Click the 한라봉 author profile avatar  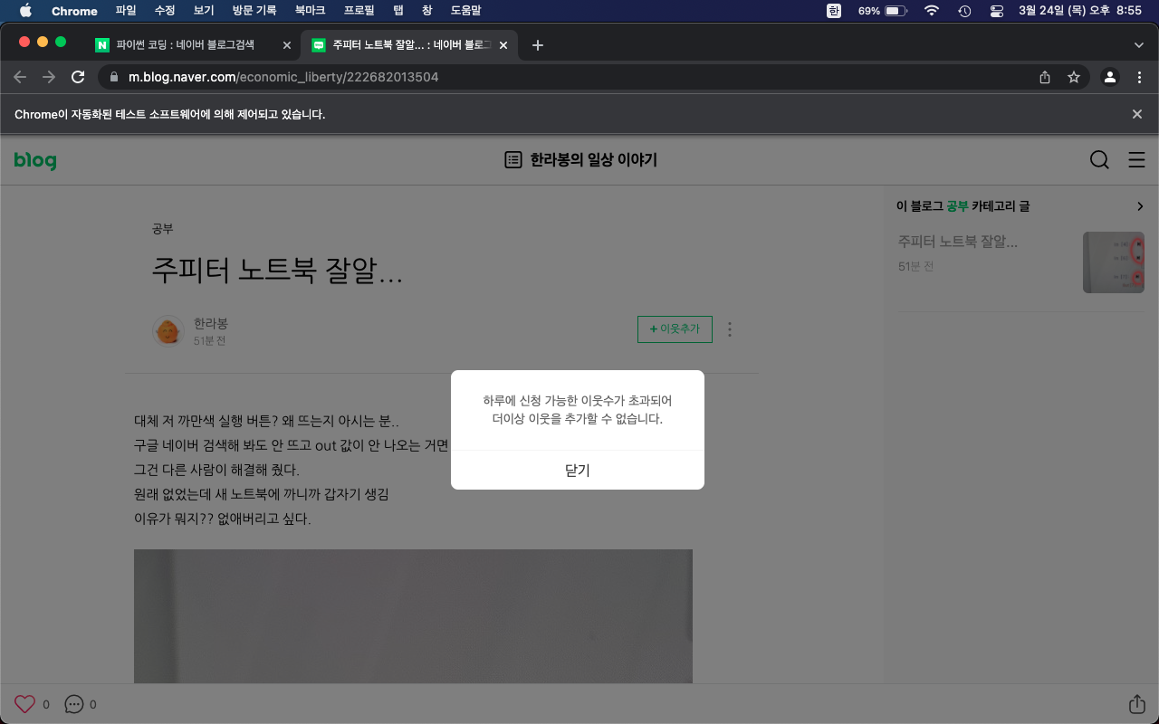click(168, 331)
